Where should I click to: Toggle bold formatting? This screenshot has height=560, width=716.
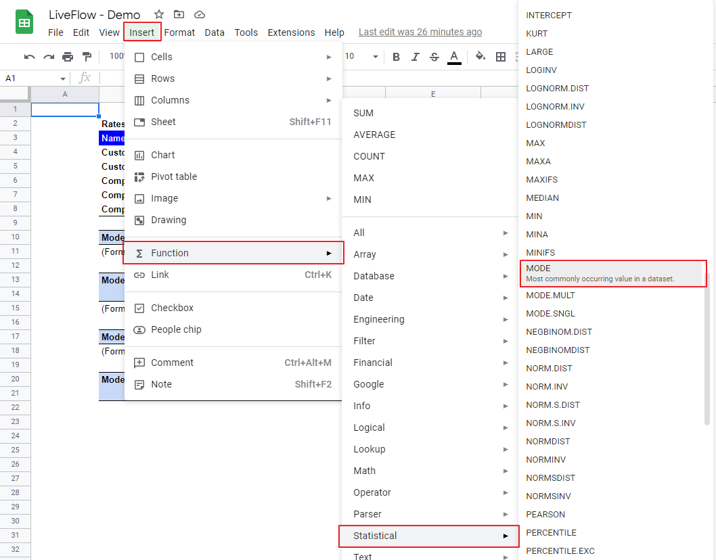[x=396, y=57]
